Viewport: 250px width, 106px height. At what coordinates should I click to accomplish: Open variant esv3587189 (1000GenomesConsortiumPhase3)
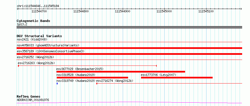(51, 51)
